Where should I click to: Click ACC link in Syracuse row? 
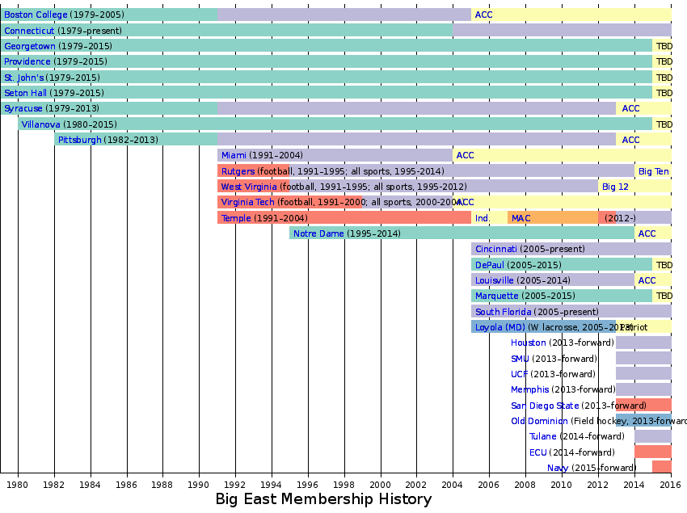point(630,108)
